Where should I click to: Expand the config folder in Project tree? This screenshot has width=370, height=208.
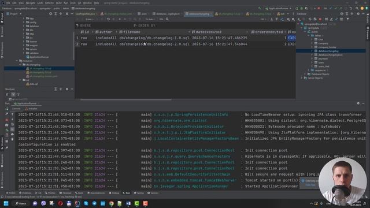(24, 22)
